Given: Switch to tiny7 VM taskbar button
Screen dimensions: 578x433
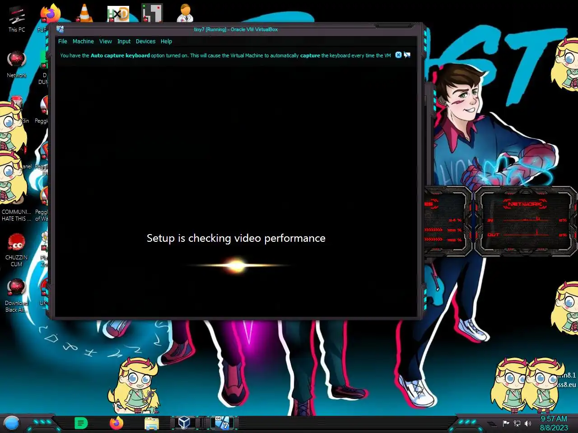Looking at the screenshot, I should [x=222, y=423].
